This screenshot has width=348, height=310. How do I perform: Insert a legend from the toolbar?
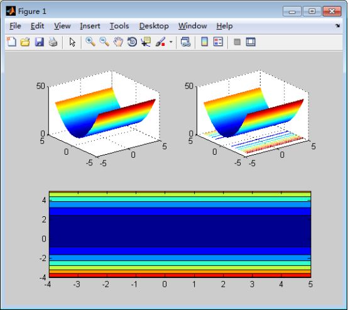[x=218, y=42]
